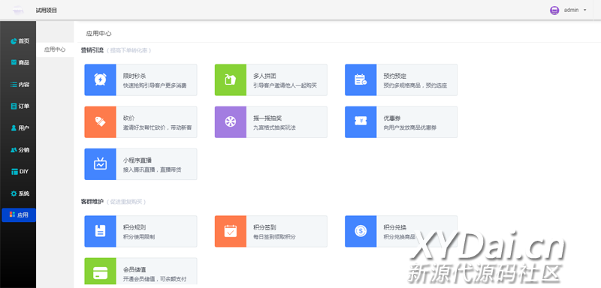Click the 积分签到 orange calendar check icon
The width and height of the screenshot is (601, 288).
[x=231, y=231]
